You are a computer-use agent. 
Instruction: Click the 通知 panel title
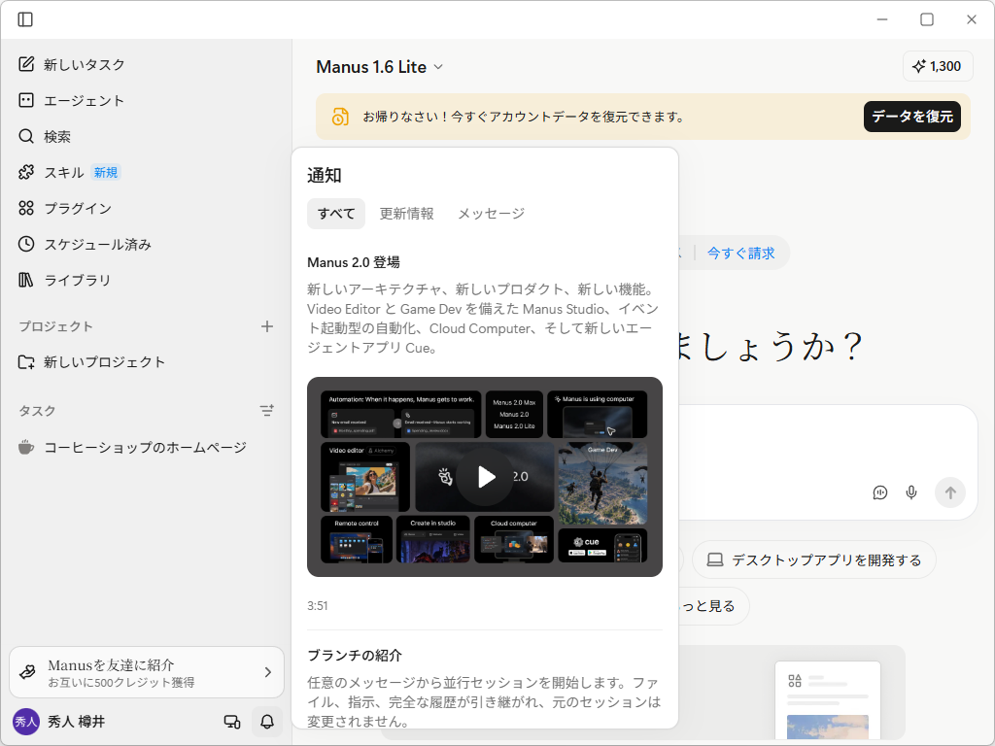point(325,176)
